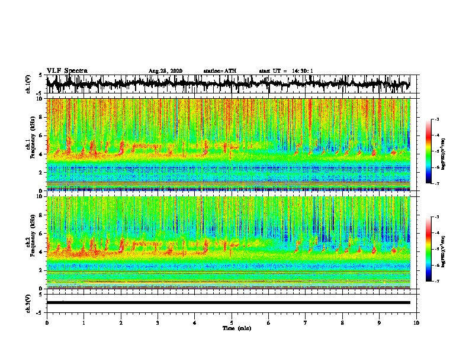Click the "-6" label on lower color bar
The width and height of the screenshot is (469, 362).
point(436,265)
